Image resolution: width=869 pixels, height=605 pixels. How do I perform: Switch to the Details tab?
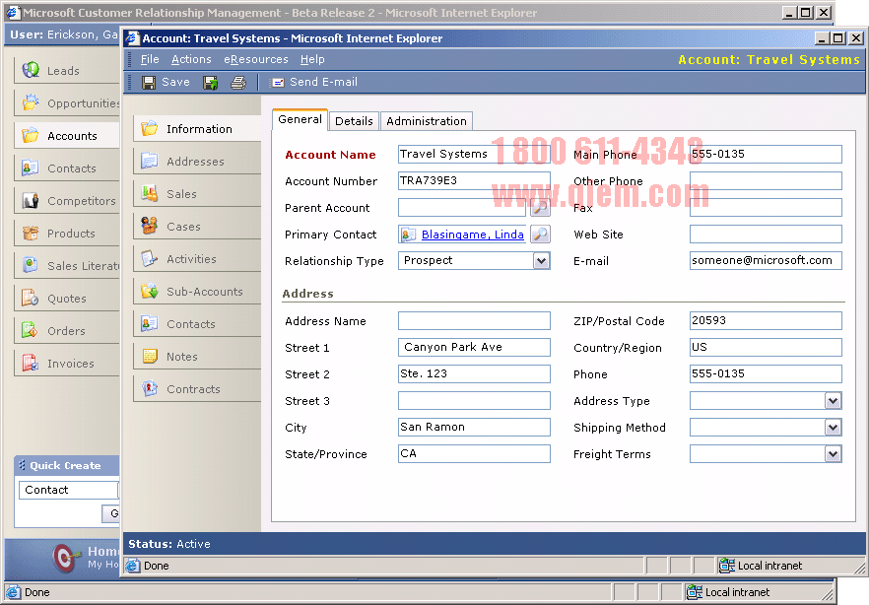[354, 121]
